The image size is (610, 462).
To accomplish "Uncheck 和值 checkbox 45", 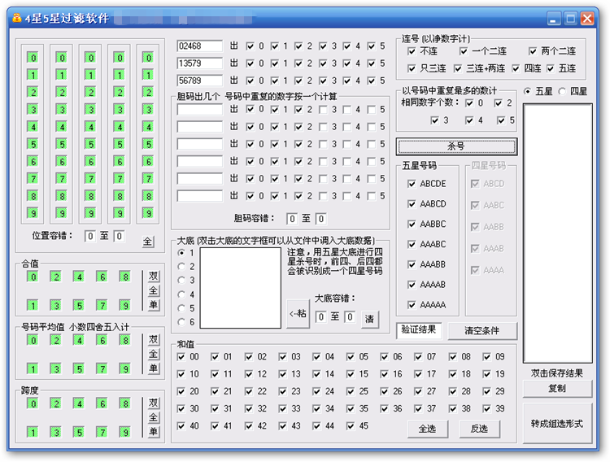I will (x=348, y=425).
